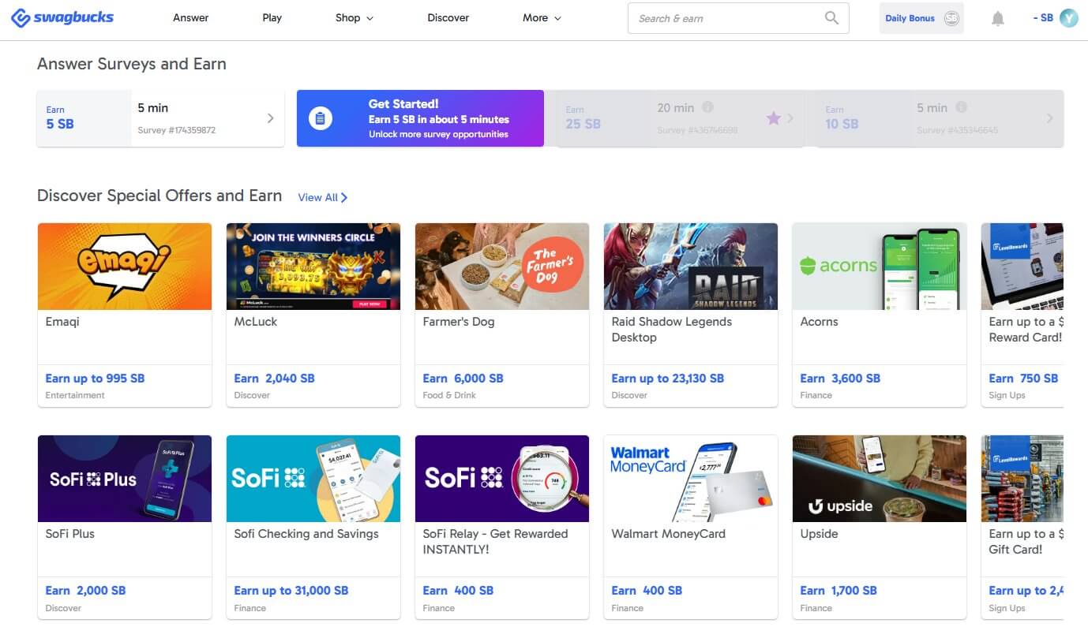Click the Walmart MoneyCard title
The width and height of the screenshot is (1088, 638).
coord(669,534)
